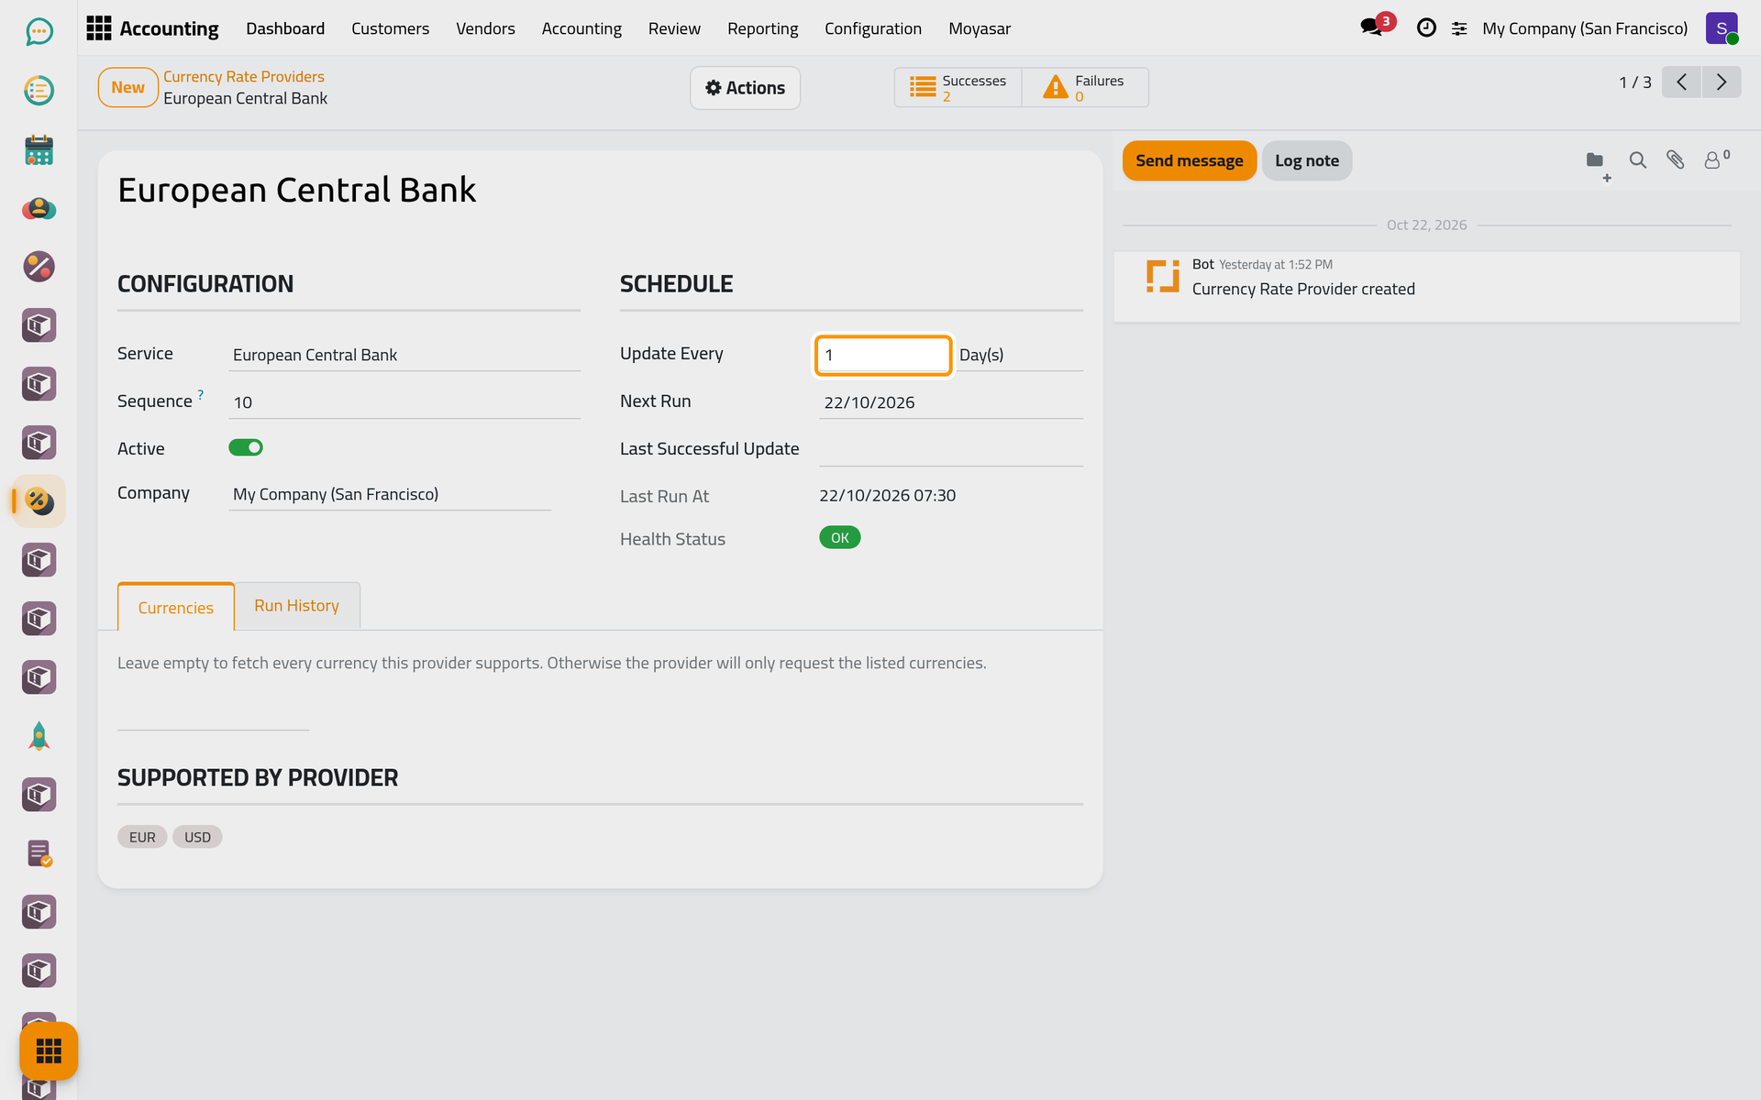Click the Update Every number field
This screenshot has height=1100, width=1761.
tap(883, 355)
